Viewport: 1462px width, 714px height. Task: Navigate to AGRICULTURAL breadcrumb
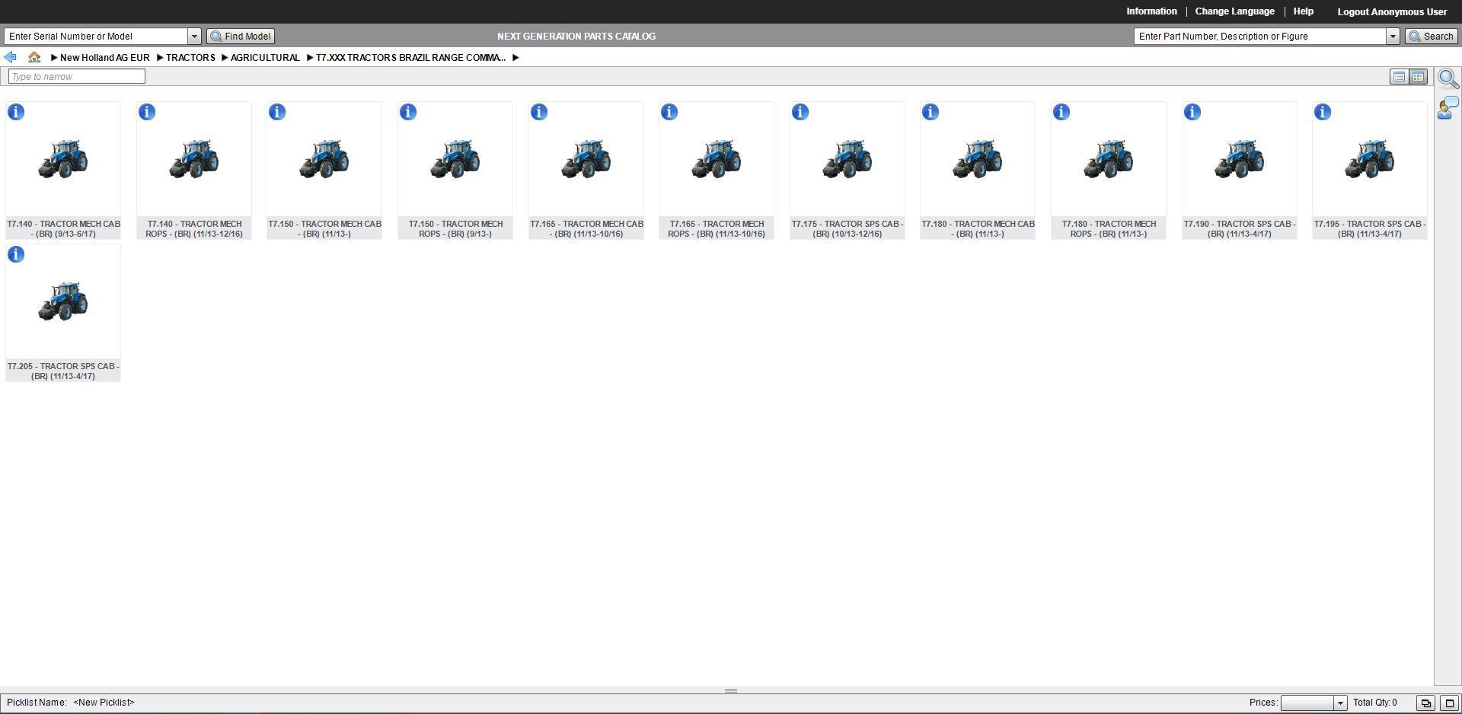coord(265,58)
